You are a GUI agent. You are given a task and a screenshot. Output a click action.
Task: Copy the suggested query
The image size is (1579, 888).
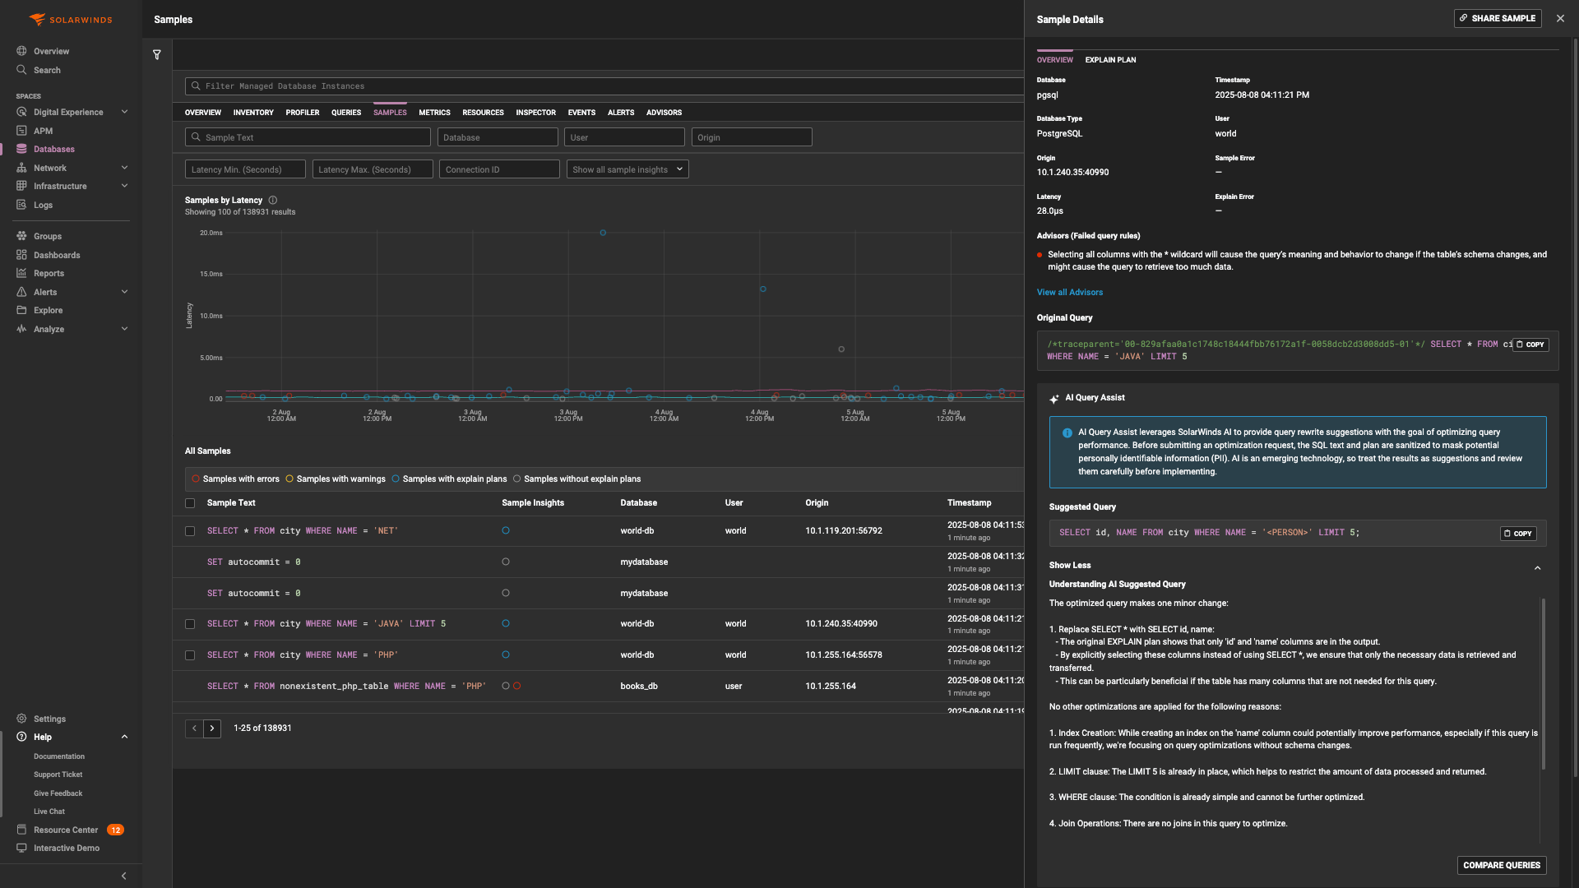tap(1518, 534)
